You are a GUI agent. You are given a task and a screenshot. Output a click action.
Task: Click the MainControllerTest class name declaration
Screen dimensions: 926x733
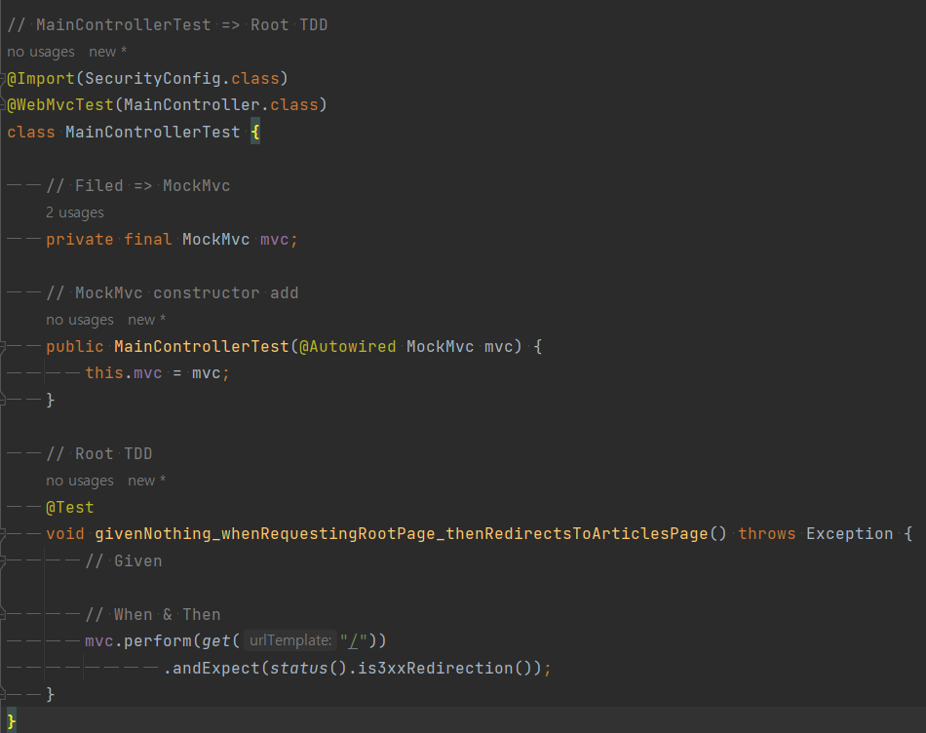[x=152, y=133]
